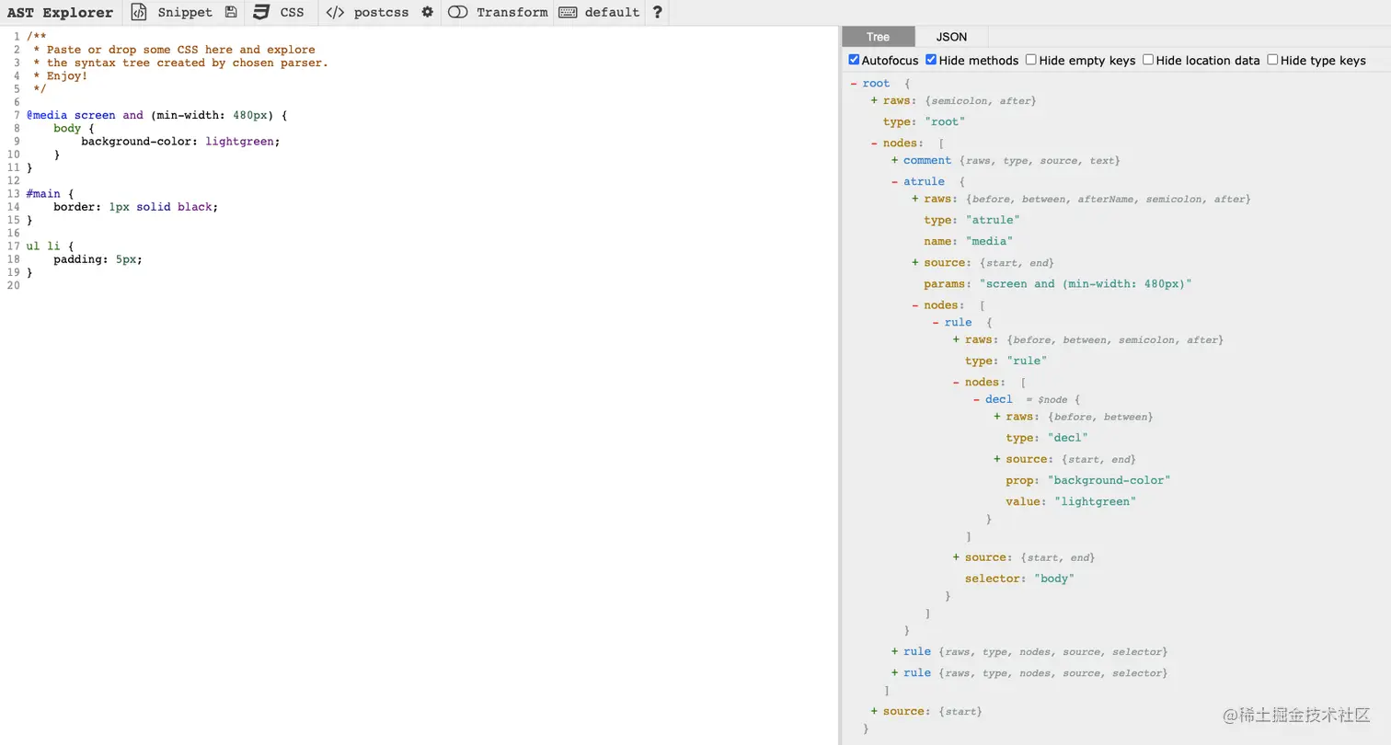Collapse the nodes array below params

pyautogui.click(x=915, y=305)
